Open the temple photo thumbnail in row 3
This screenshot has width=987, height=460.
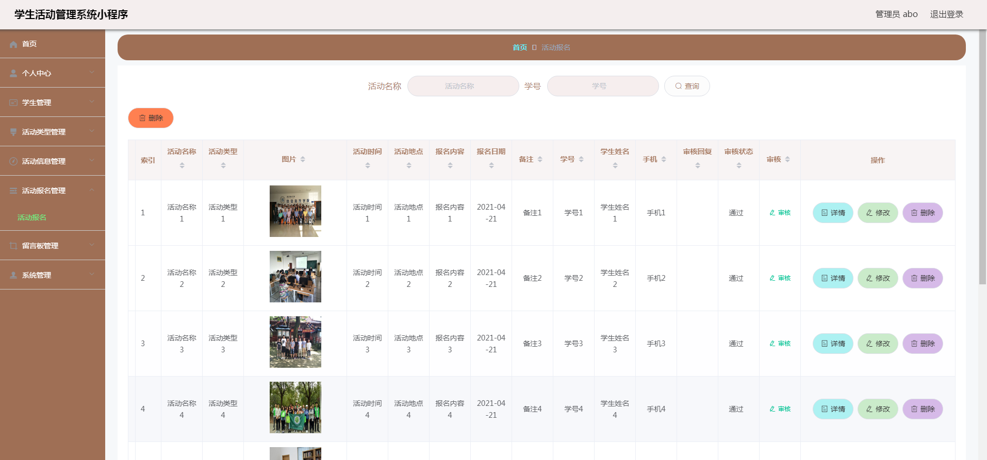pyautogui.click(x=295, y=342)
